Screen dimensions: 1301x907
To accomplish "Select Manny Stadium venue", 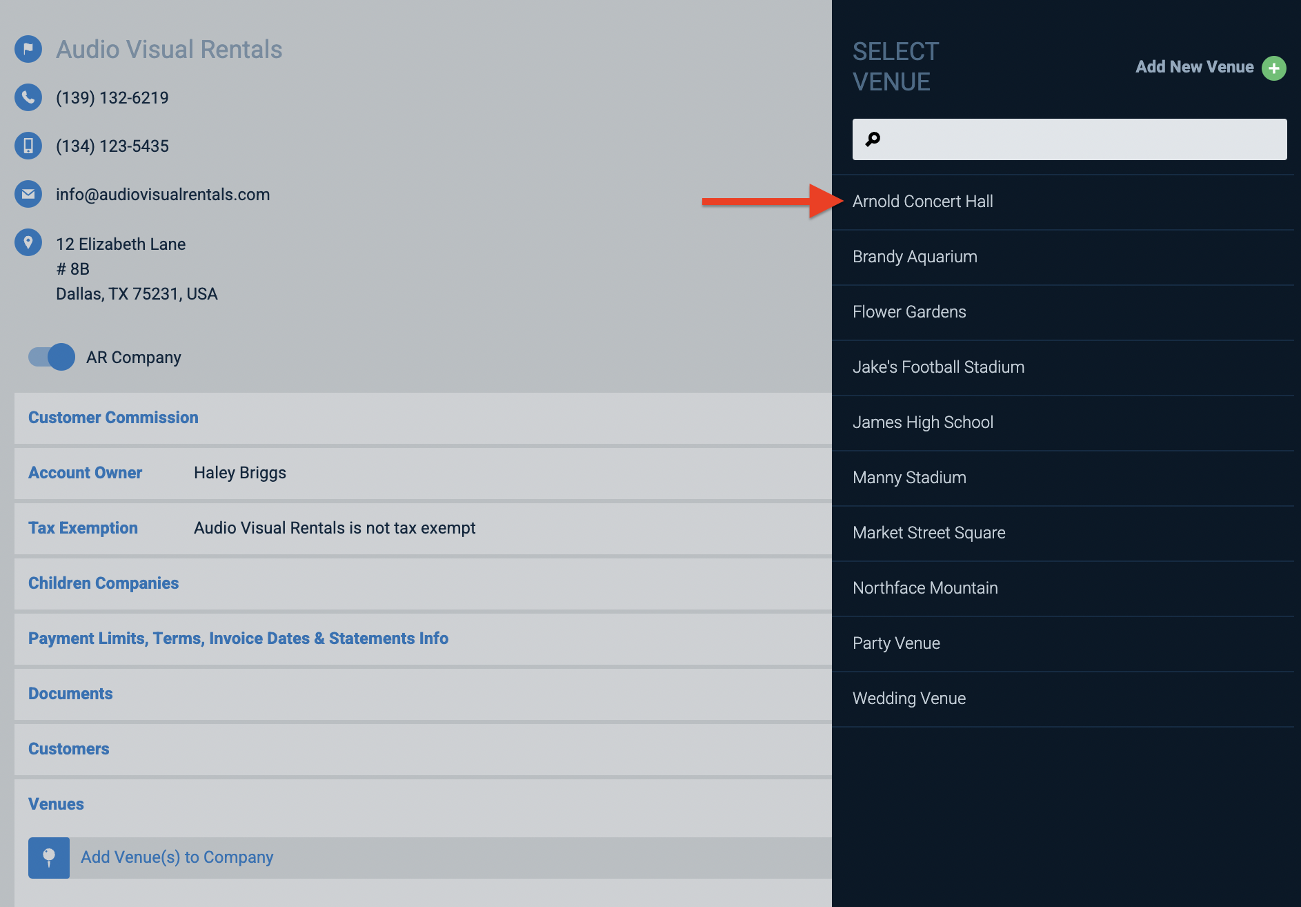I will [1063, 478].
